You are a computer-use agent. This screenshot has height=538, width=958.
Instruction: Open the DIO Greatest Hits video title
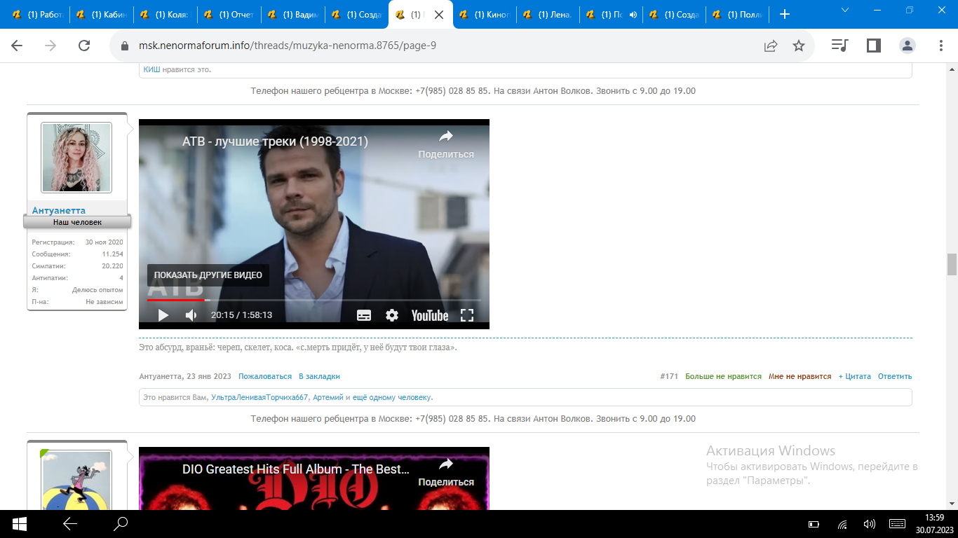296,469
